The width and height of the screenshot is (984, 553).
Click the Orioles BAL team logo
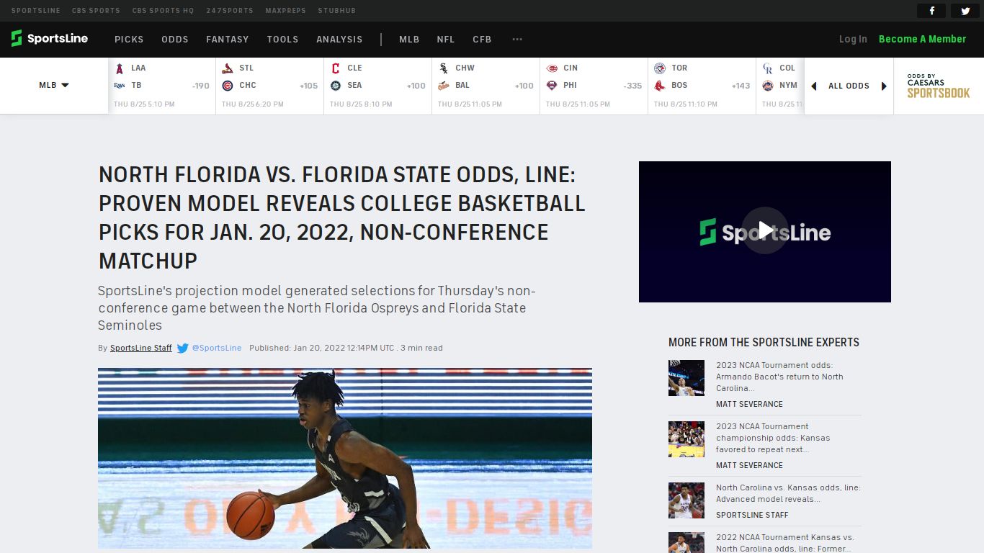(444, 86)
